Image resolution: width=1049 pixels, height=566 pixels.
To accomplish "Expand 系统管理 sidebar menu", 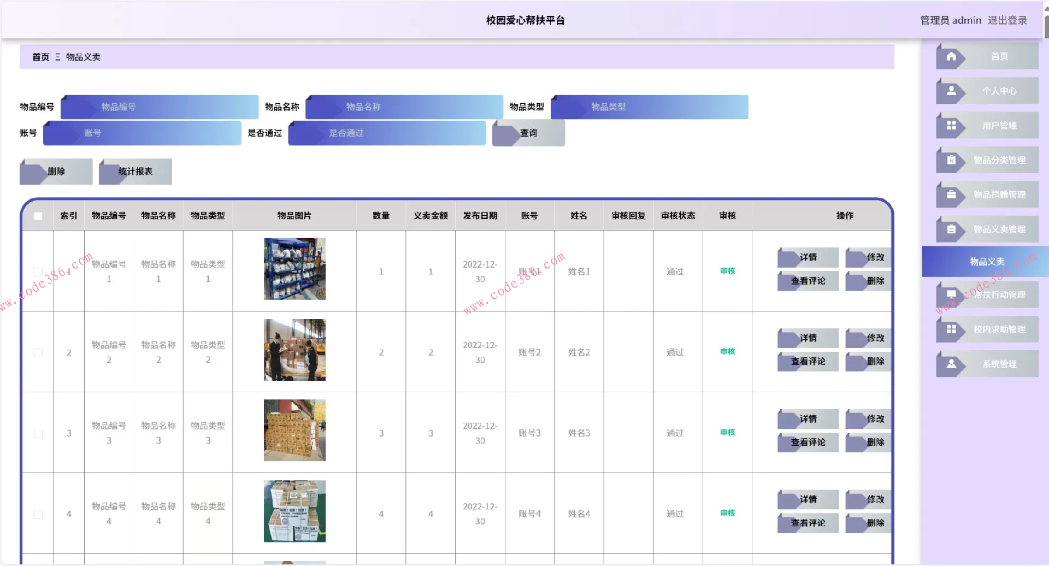I will tap(987, 364).
